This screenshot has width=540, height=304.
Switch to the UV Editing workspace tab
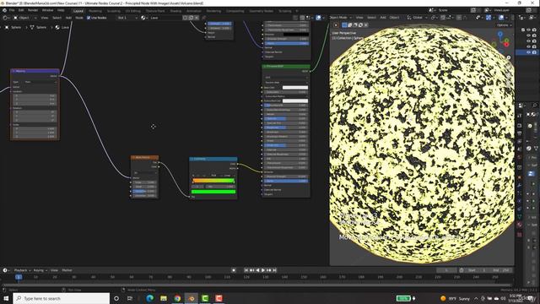(x=133, y=11)
